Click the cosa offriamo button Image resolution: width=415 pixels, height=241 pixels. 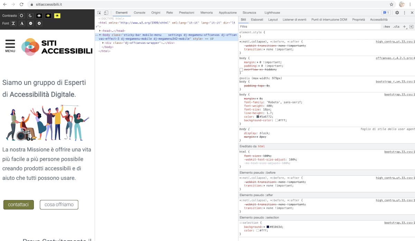59,205
